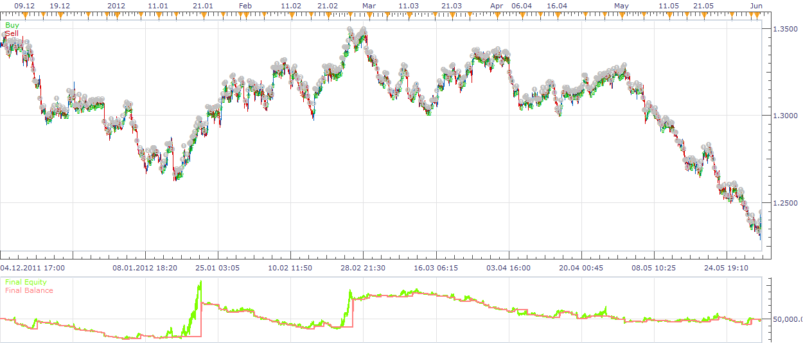Click the 08.05 10:25 timestamp
This screenshot has height=343, width=803.
click(654, 267)
